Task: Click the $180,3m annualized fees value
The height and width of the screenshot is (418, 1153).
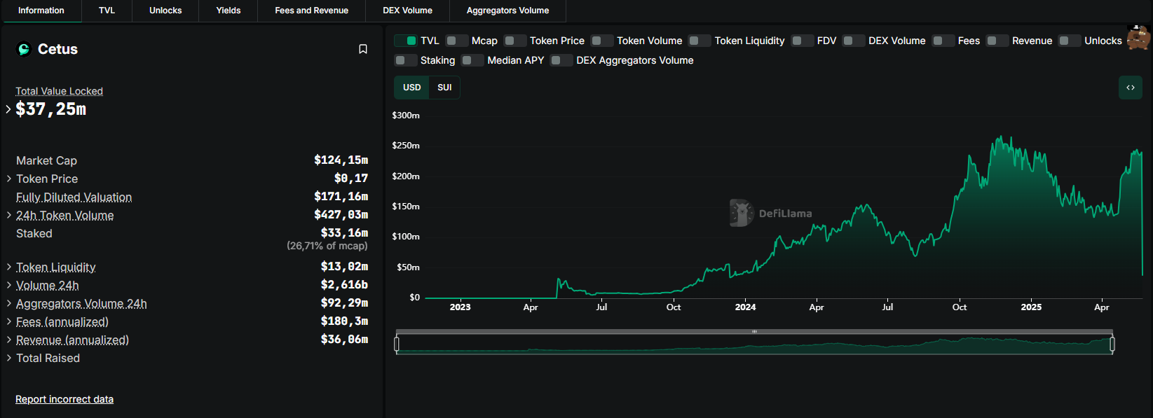Action: coord(345,321)
